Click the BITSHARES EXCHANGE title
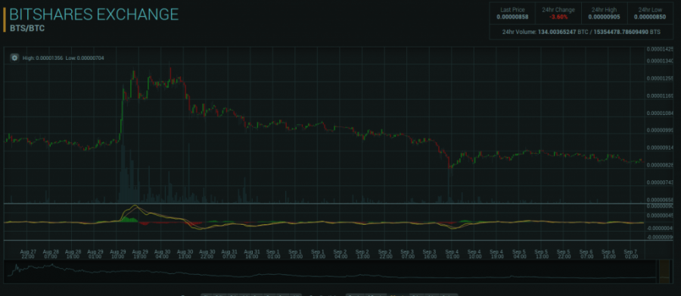The width and height of the screenshot is (681, 296). coord(94,14)
